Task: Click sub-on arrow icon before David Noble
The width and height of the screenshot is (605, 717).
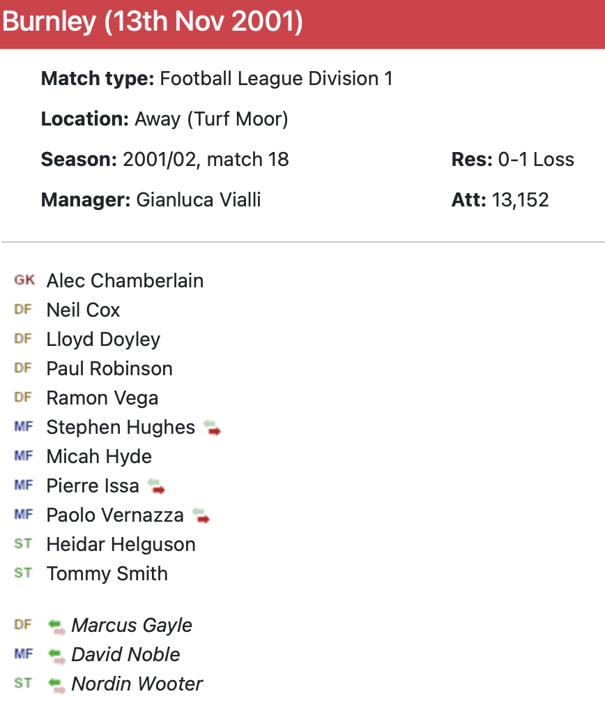Action: pos(57,656)
